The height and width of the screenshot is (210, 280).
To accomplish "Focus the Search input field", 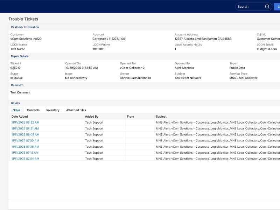I will pos(249,7).
